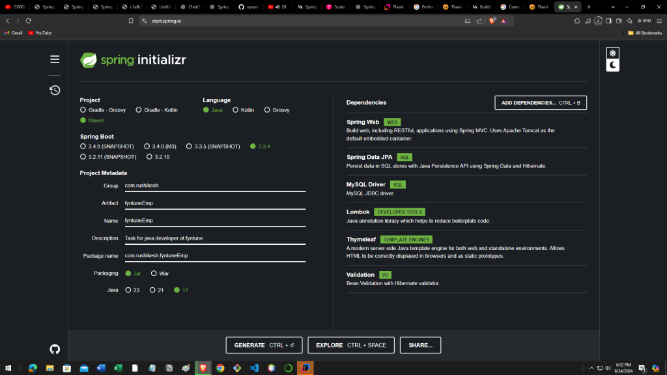The height and width of the screenshot is (375, 667).
Task: Choose Spring Boot 3.4.0 (M3)
Action: (x=160, y=146)
